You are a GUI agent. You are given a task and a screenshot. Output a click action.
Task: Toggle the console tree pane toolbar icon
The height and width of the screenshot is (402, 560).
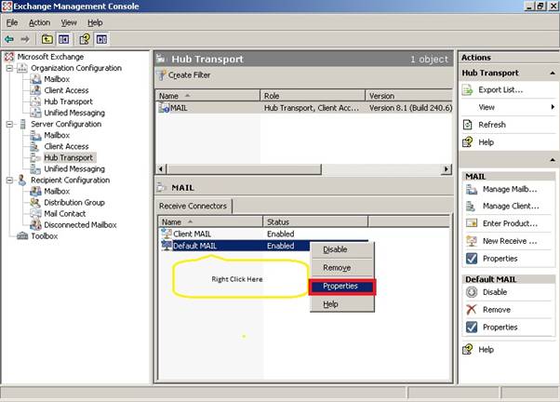click(x=64, y=39)
